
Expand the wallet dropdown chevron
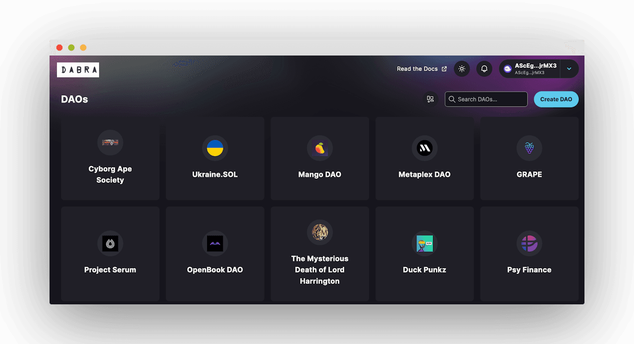pos(569,69)
